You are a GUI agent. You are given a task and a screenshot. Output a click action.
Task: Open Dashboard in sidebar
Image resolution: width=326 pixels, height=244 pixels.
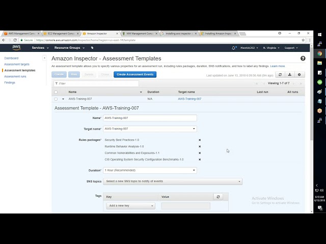point(11,58)
